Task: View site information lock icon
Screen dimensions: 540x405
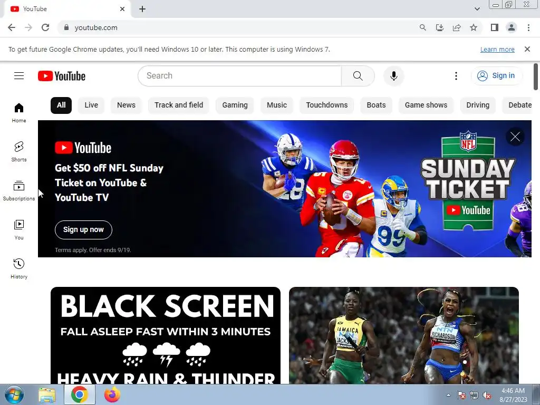Action: click(66, 27)
